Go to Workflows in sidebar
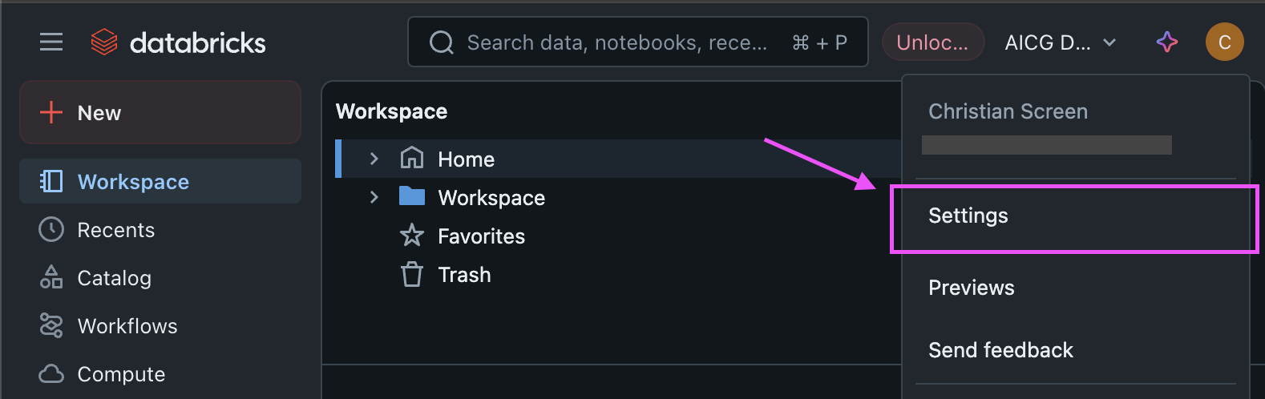 pyautogui.click(x=127, y=326)
